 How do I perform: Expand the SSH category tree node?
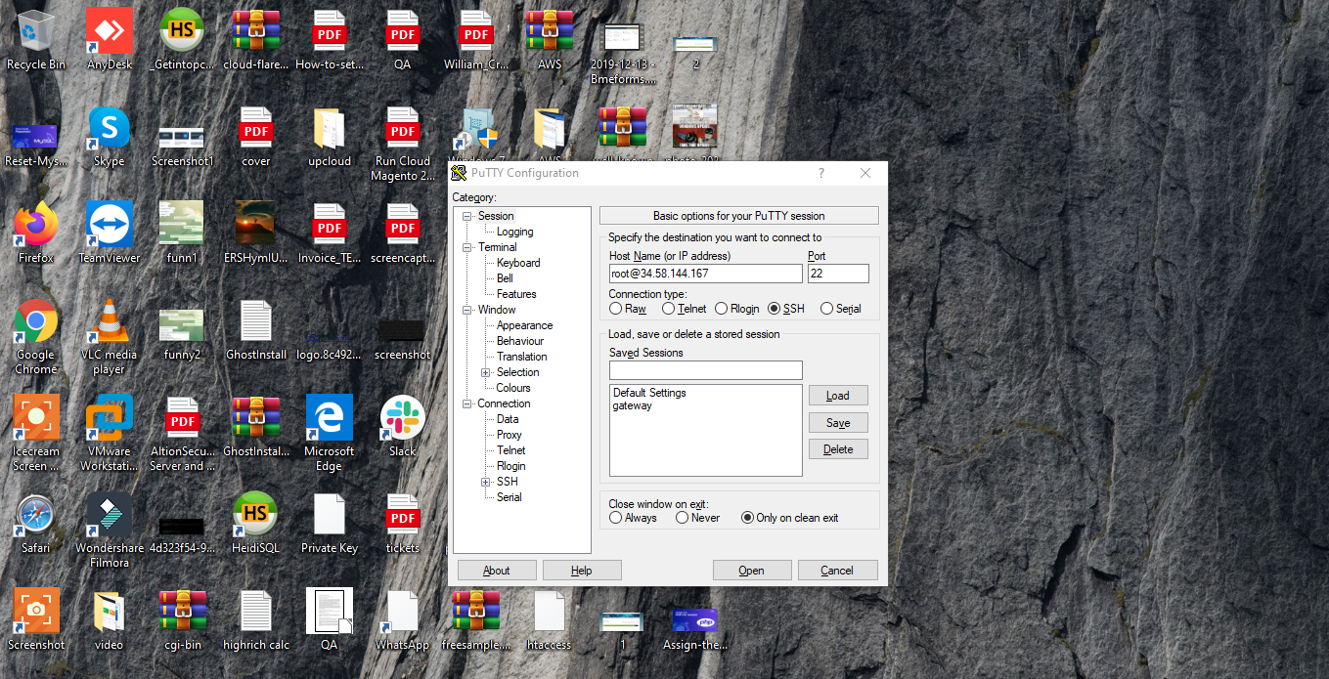[486, 482]
